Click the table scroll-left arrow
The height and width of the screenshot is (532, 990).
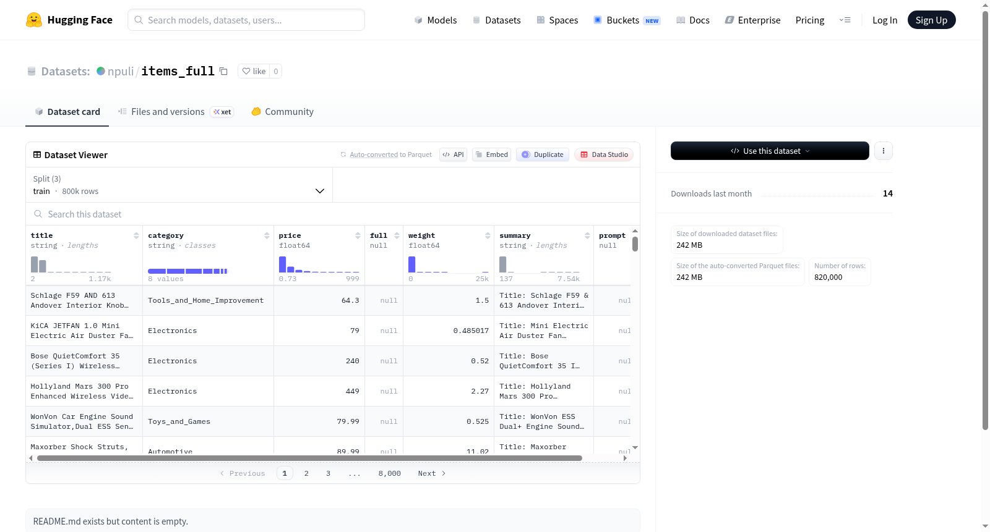point(31,458)
